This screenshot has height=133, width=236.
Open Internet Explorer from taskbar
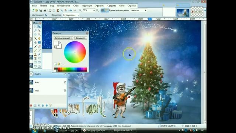pyautogui.click(x=45, y=130)
